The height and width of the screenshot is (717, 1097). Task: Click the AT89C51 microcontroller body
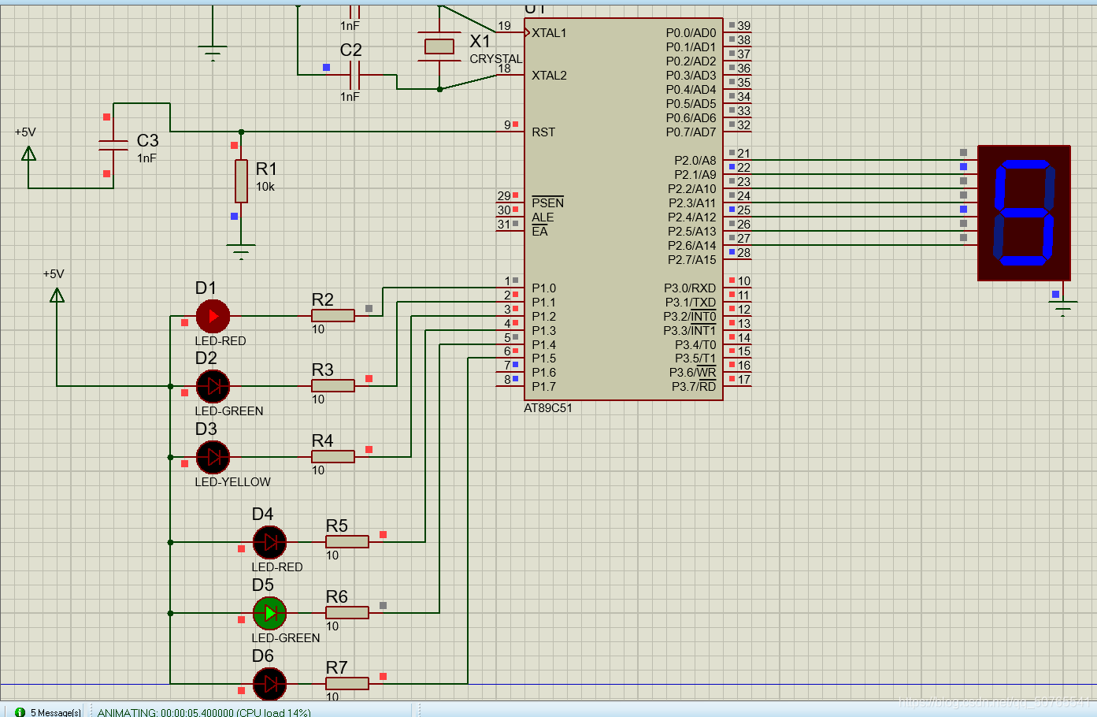pos(624,209)
